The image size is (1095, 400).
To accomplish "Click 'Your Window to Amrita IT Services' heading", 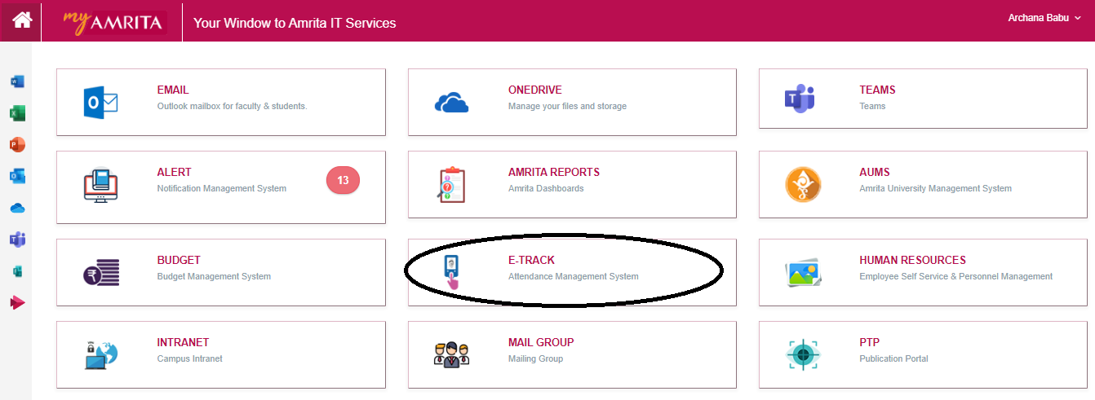I will click(295, 23).
